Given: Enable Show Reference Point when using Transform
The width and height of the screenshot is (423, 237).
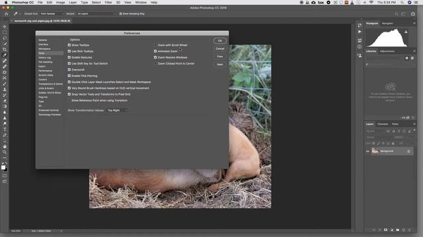Looking at the screenshot, I should click(x=69, y=101).
